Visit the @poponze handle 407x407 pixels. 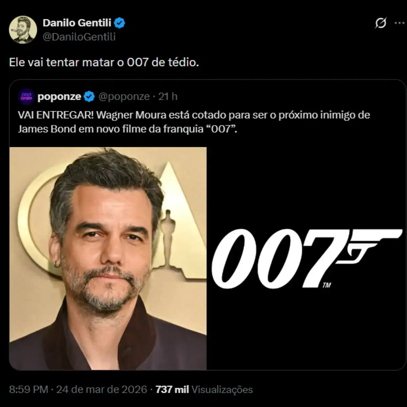[x=124, y=97]
